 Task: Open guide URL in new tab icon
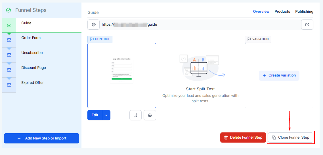tap(307, 25)
